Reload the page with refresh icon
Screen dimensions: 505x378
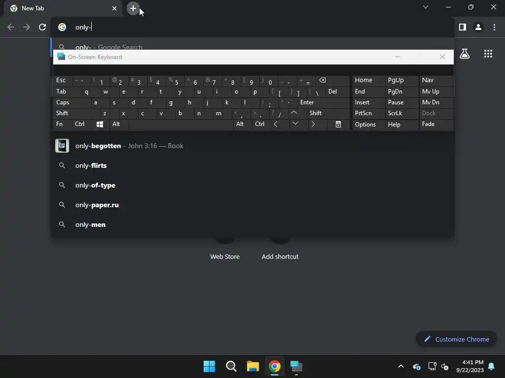click(42, 28)
